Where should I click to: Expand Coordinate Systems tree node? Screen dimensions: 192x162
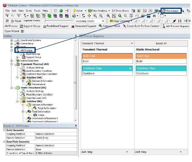click(11, 40)
